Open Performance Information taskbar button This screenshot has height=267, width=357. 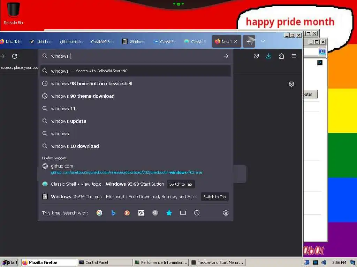(x=161, y=262)
